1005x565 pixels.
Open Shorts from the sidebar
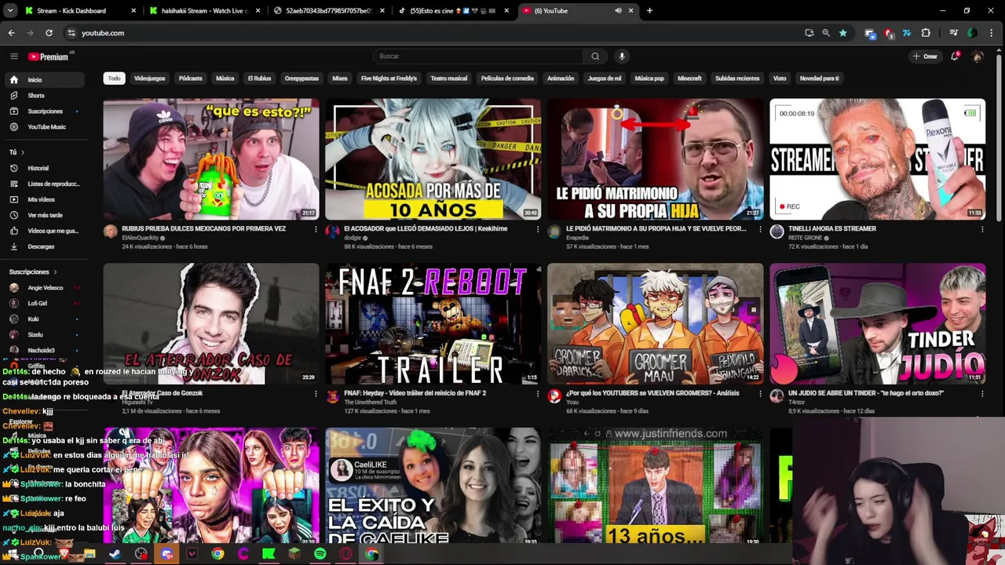43,96
